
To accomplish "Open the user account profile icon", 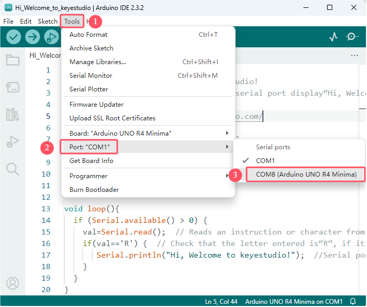I will [13, 283].
